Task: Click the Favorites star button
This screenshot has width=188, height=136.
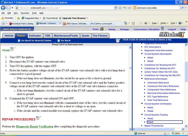Action: 7,18
